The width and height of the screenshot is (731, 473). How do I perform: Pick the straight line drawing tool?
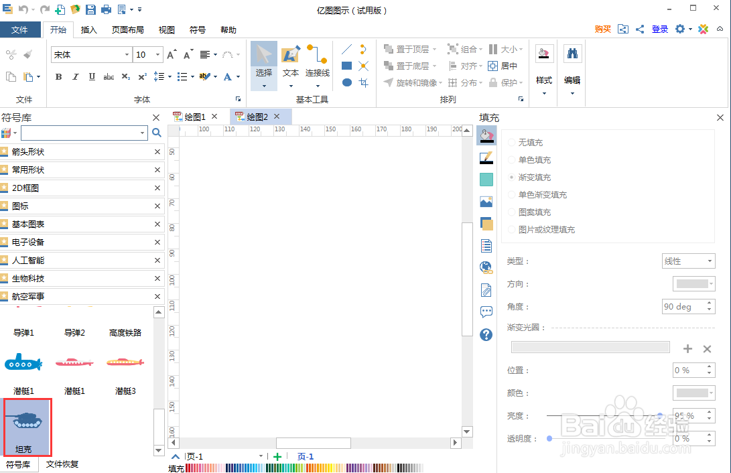346,50
